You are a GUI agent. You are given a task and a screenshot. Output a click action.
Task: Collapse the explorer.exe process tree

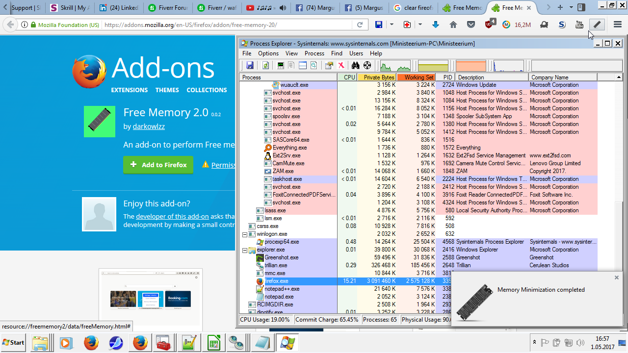click(244, 250)
